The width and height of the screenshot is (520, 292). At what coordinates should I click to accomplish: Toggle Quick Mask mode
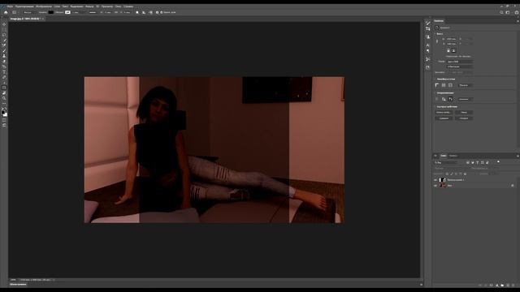tap(4, 120)
